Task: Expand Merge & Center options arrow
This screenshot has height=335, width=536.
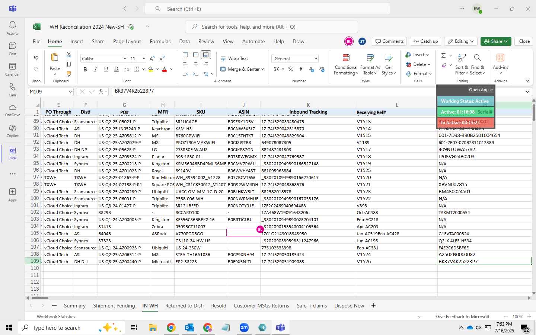Action: (262, 69)
